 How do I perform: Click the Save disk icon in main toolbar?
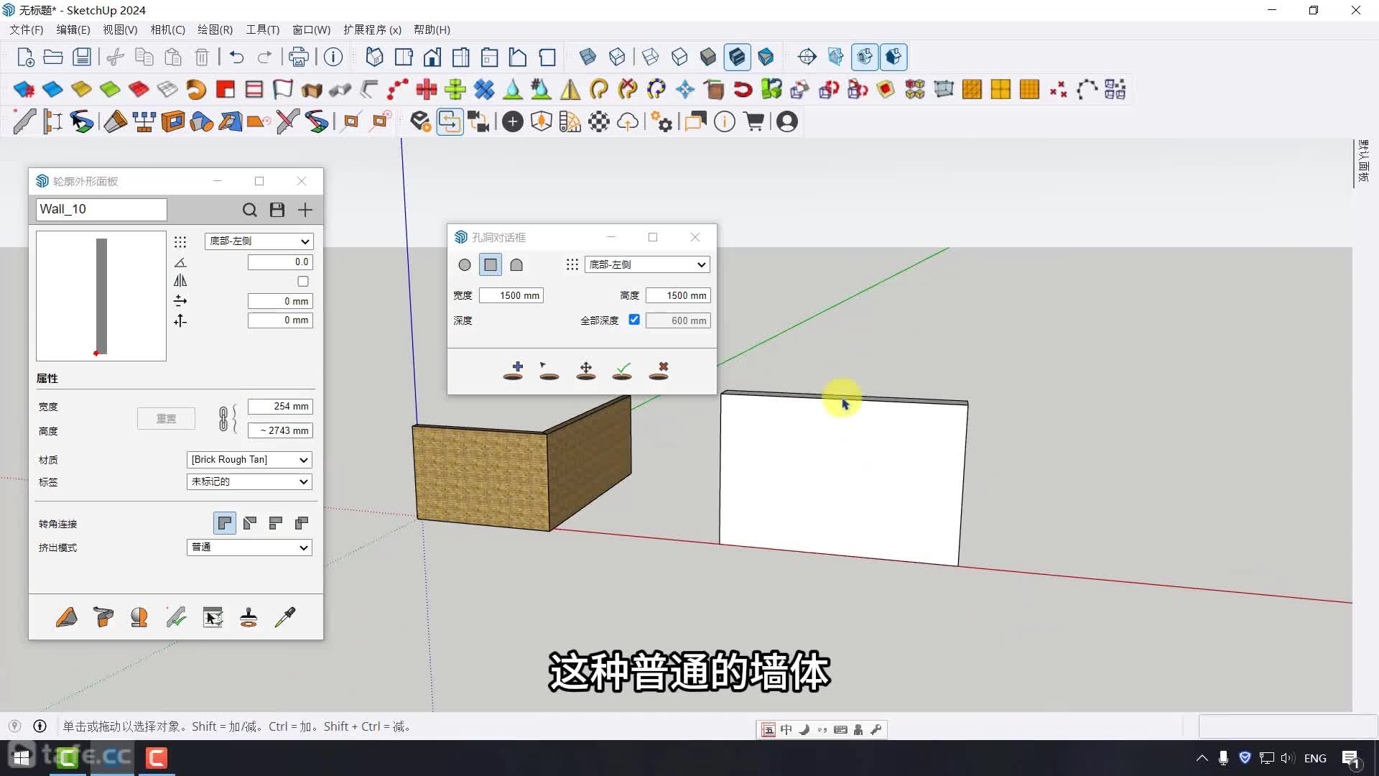tap(83, 57)
